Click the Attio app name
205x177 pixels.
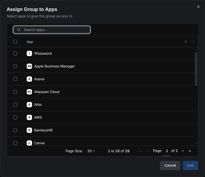[38, 104]
